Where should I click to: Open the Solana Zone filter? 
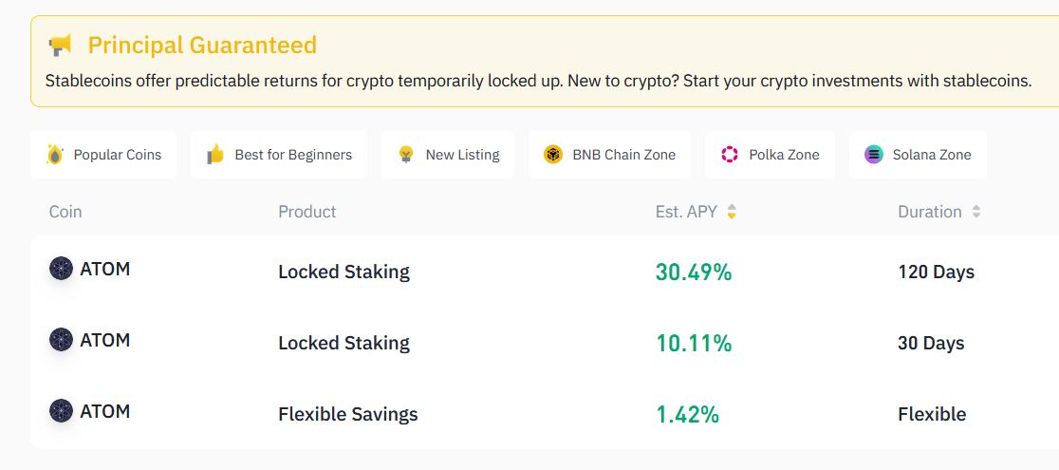918,155
